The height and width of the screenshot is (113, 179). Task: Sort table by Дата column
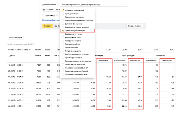pos(12,56)
